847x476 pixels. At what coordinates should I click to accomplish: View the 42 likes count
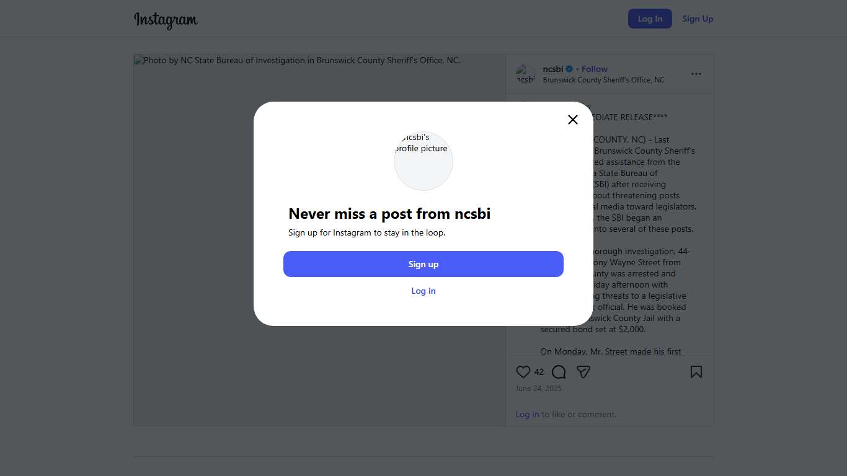539,372
